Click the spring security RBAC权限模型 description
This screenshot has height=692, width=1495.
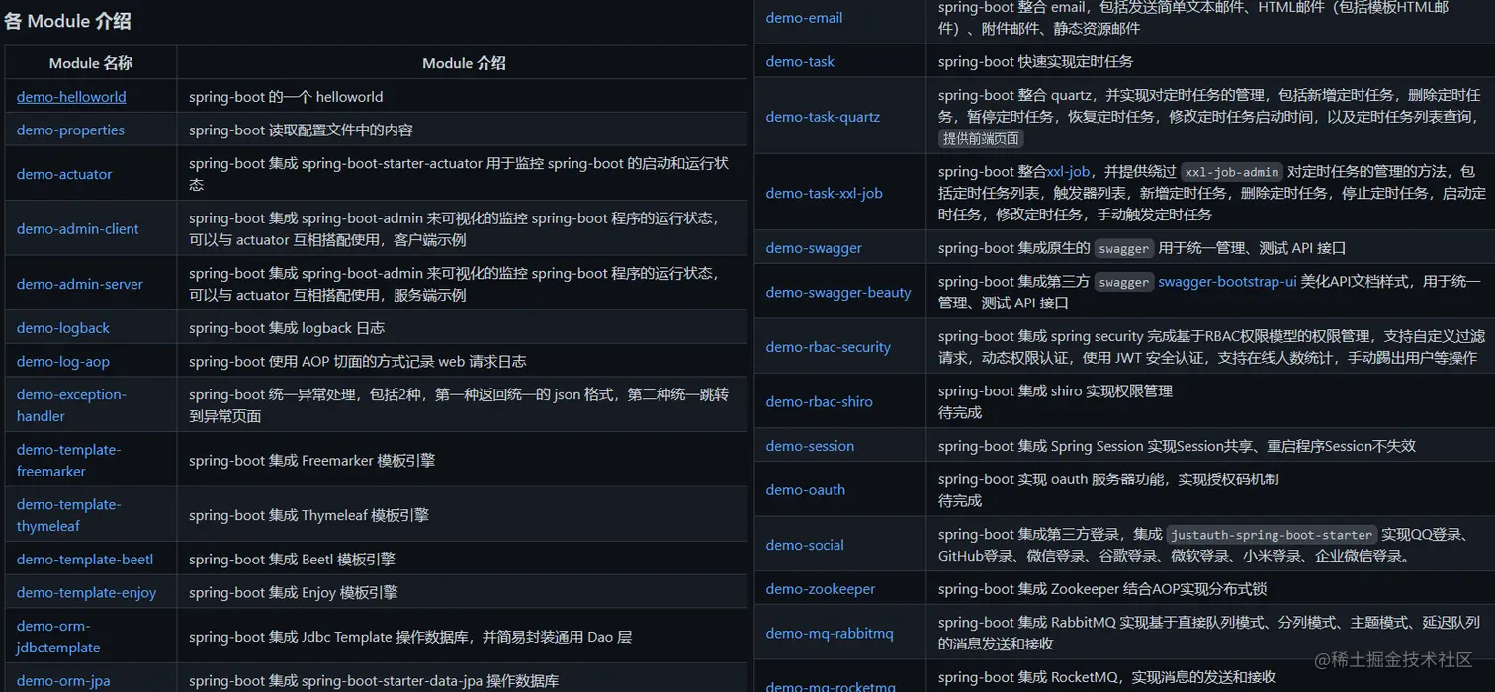click(1211, 347)
